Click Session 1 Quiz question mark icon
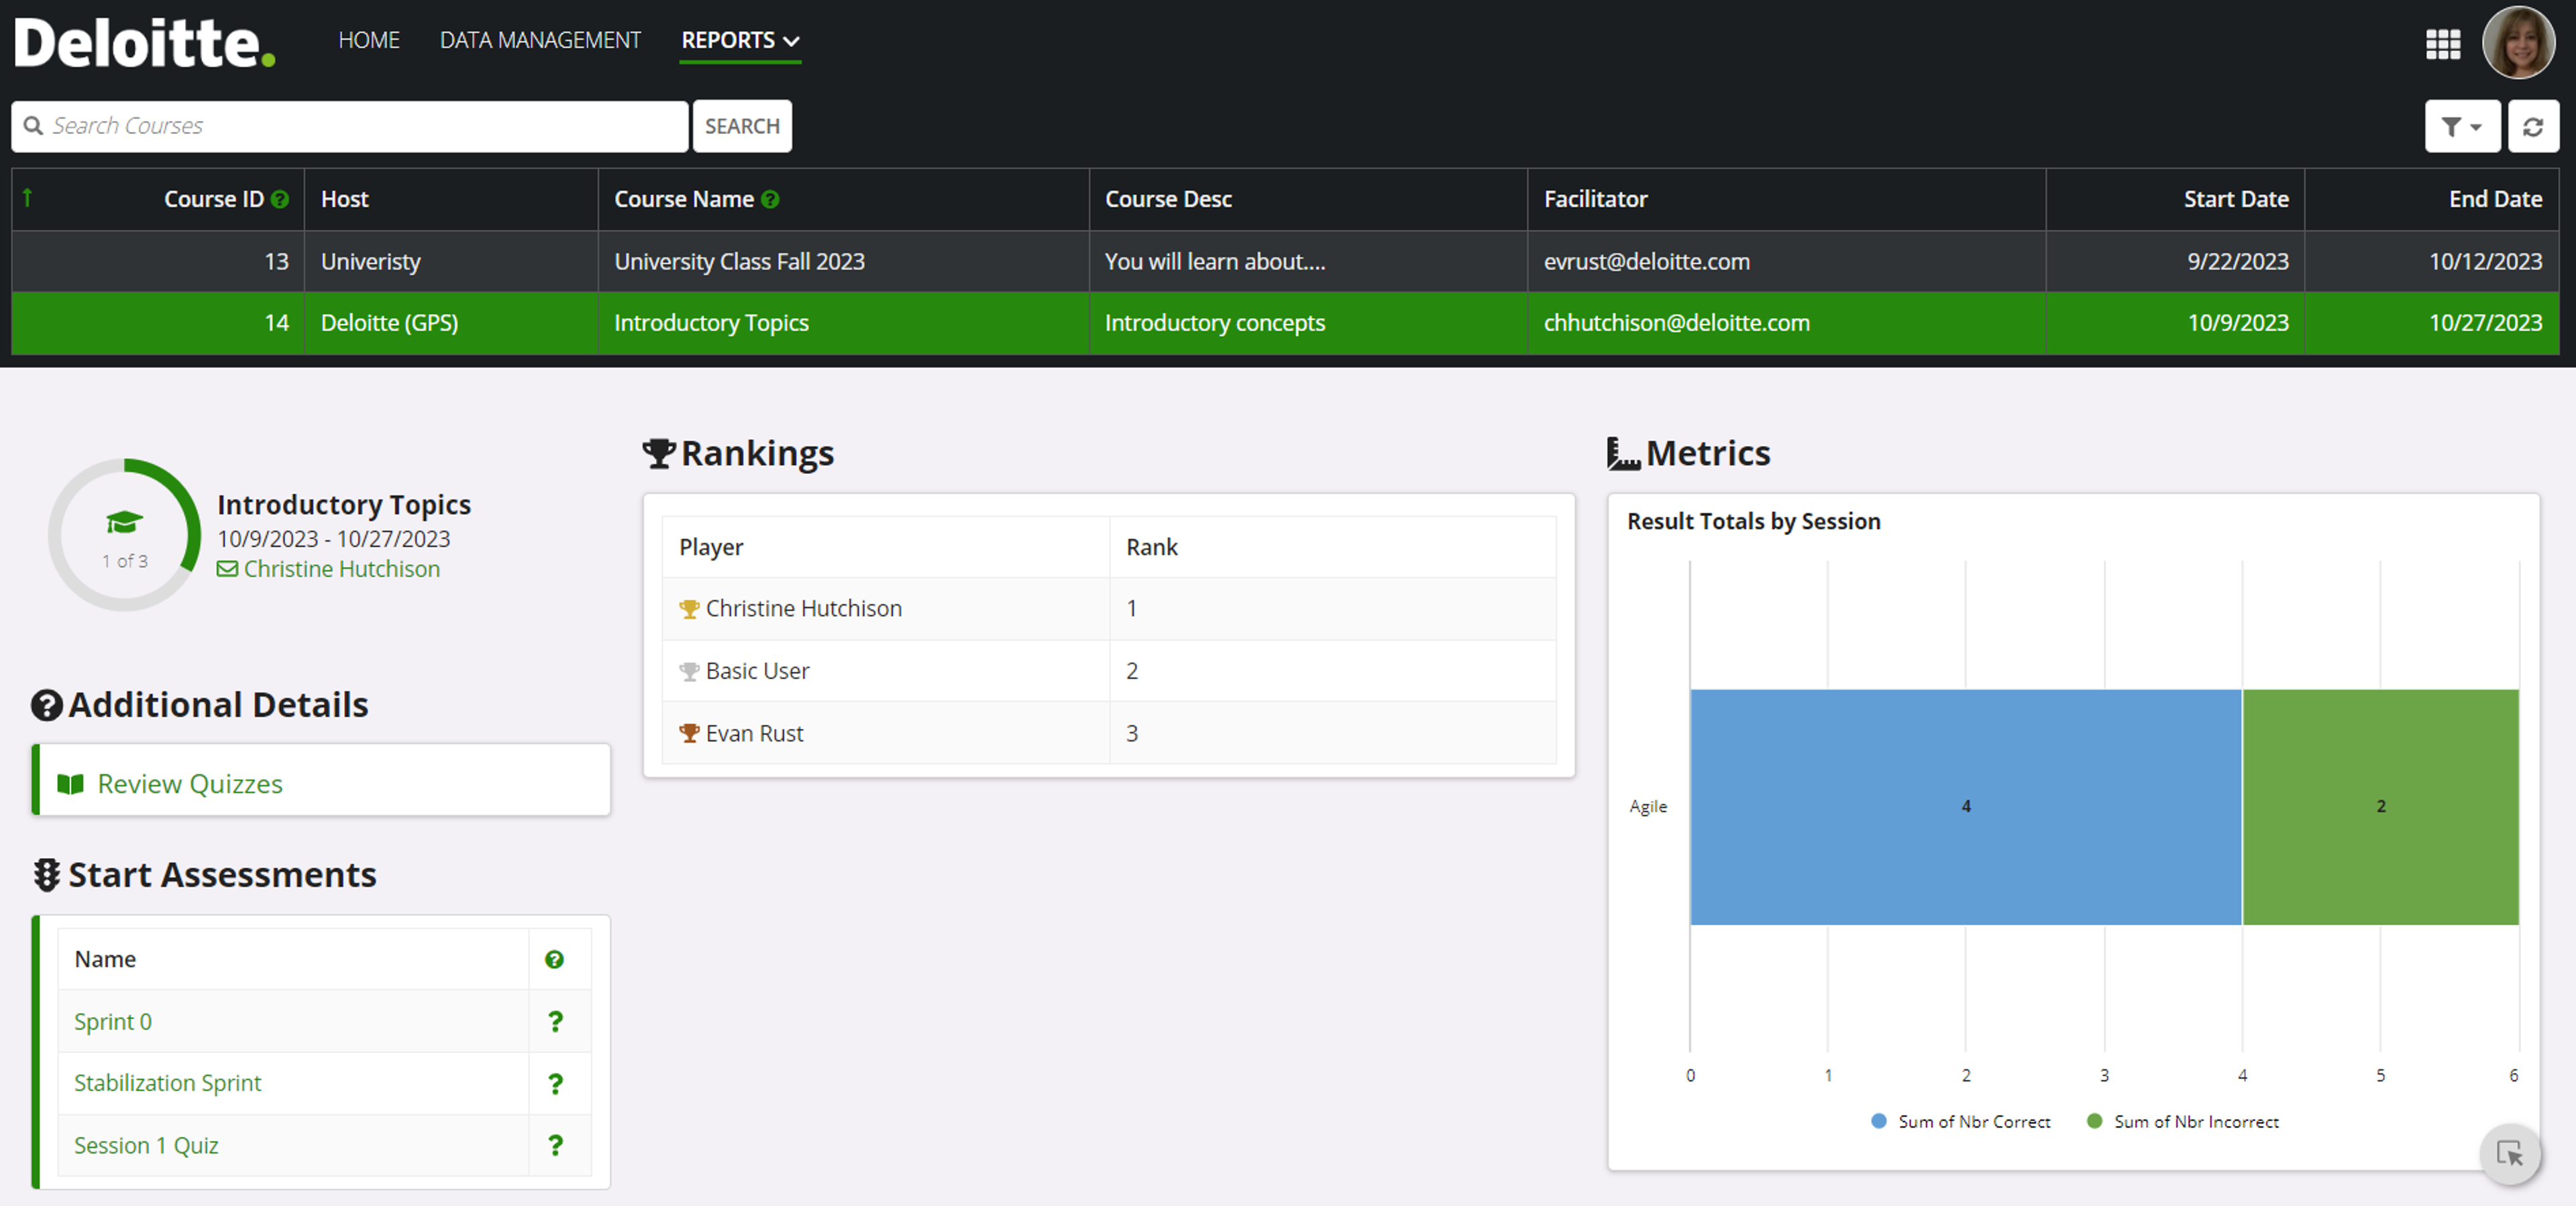The height and width of the screenshot is (1206, 2576). (x=556, y=1145)
